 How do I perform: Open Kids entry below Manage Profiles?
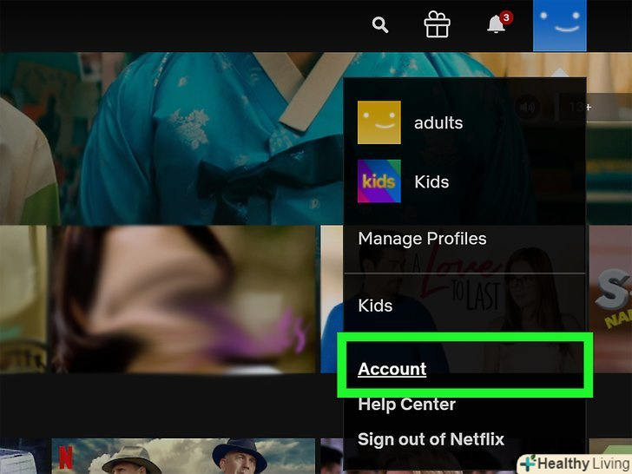[375, 306]
